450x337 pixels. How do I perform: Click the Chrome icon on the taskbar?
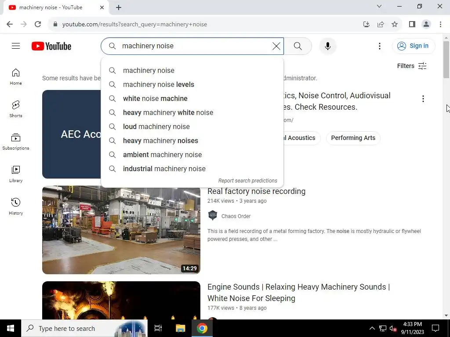(x=202, y=328)
